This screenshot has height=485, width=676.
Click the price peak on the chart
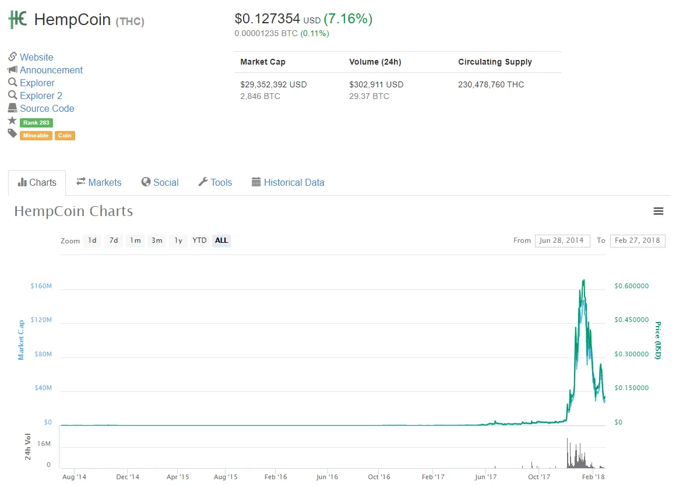point(584,281)
